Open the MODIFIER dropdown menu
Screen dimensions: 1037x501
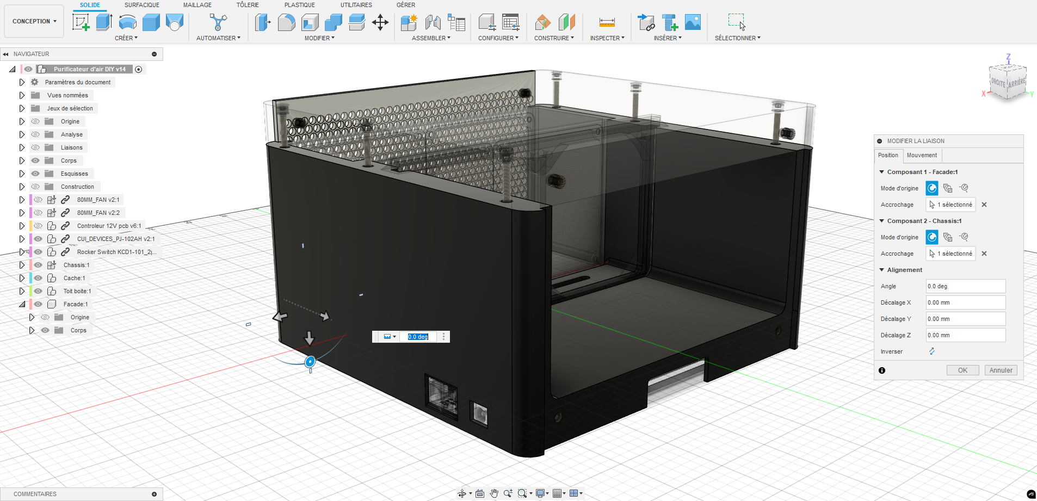(319, 38)
